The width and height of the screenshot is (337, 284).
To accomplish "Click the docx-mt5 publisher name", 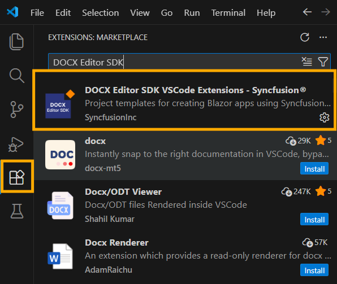I will 103,168.
